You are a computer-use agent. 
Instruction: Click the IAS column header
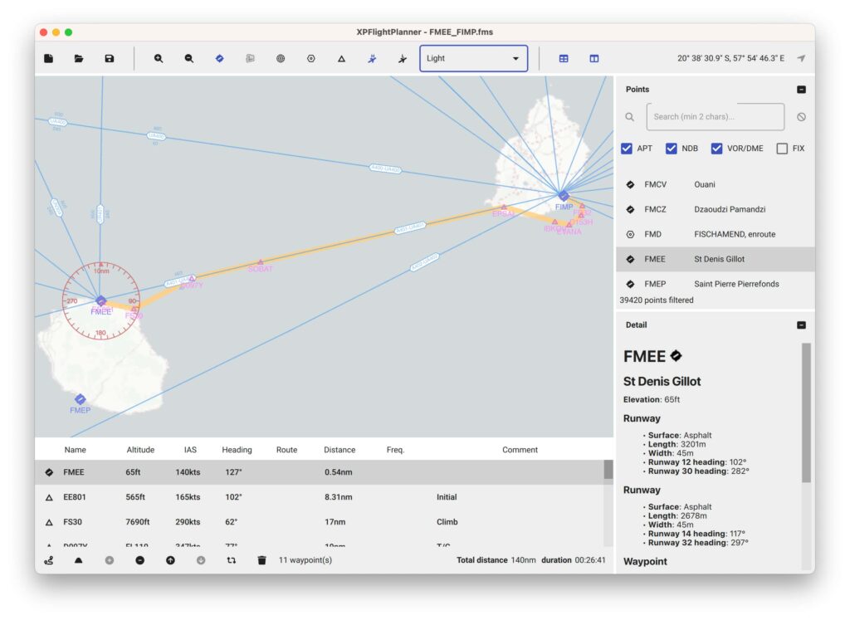pos(190,450)
